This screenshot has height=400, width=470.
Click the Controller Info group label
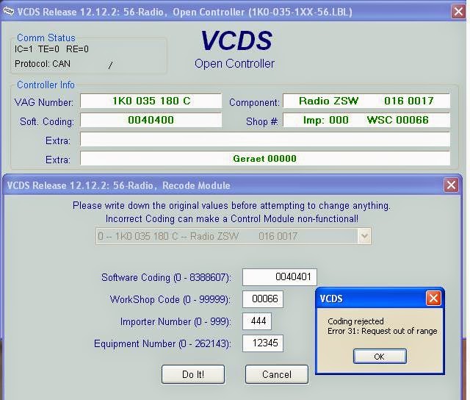click(46, 85)
